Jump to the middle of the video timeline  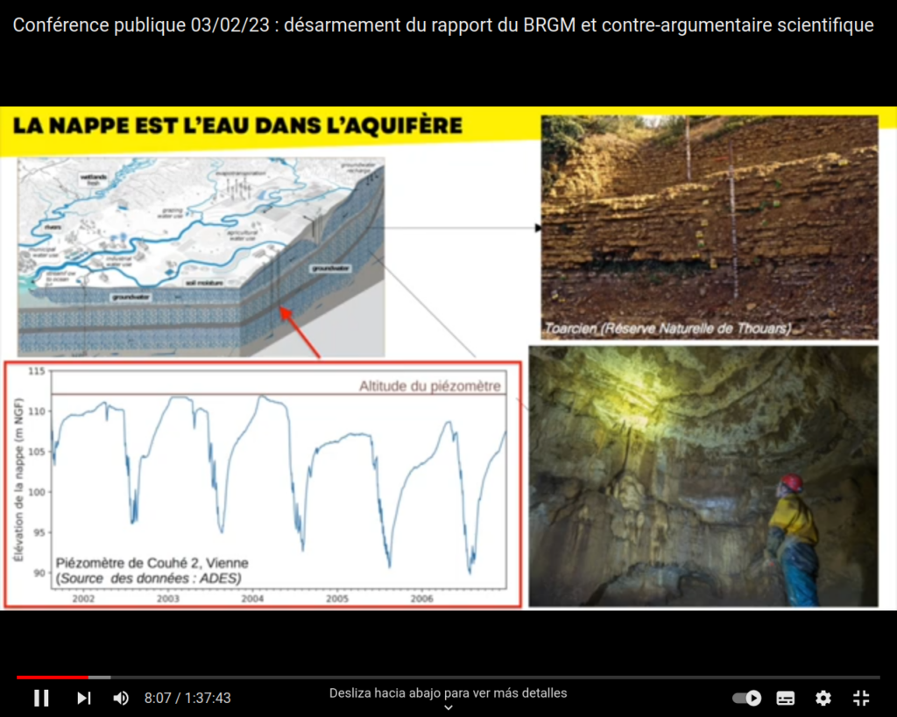[448, 677]
